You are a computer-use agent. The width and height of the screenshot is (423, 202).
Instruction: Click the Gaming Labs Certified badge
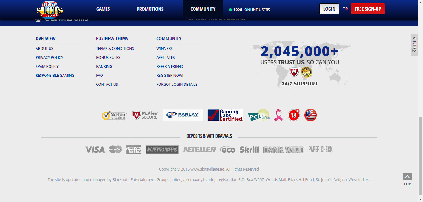(225, 115)
